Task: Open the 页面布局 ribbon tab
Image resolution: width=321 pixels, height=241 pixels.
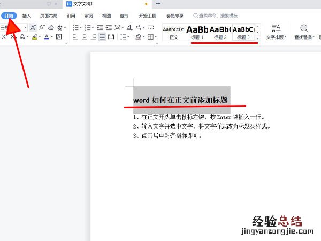Action: 49,16
